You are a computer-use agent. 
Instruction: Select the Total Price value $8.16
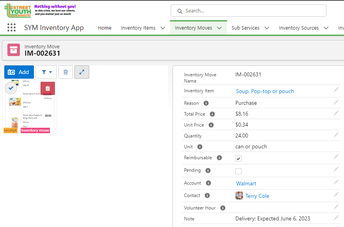tap(242, 114)
